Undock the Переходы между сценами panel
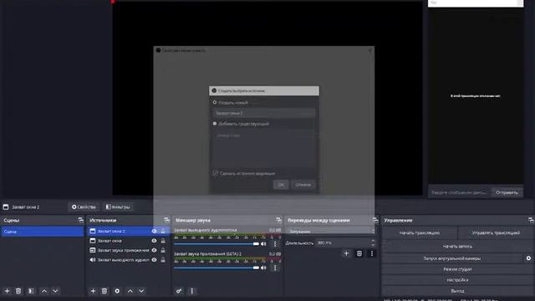This screenshot has height=301, width=535. coord(375,220)
